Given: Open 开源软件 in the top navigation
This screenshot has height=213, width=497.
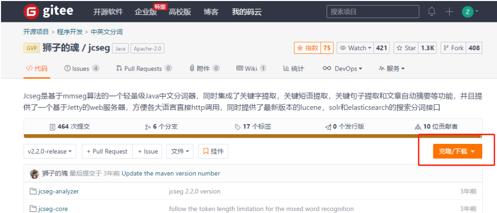Looking at the screenshot, I should click(108, 12).
